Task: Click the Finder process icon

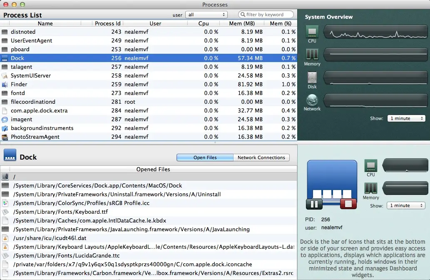Action: pyautogui.click(x=5, y=85)
